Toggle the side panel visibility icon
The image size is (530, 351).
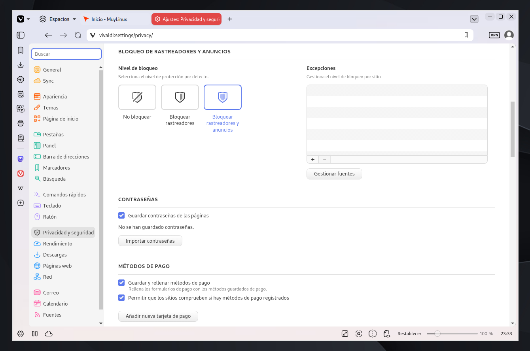21,35
